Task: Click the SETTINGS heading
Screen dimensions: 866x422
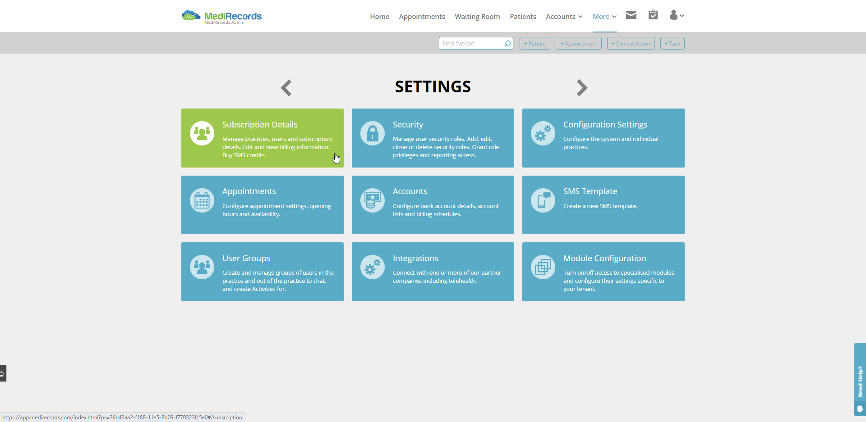Action: (x=433, y=86)
